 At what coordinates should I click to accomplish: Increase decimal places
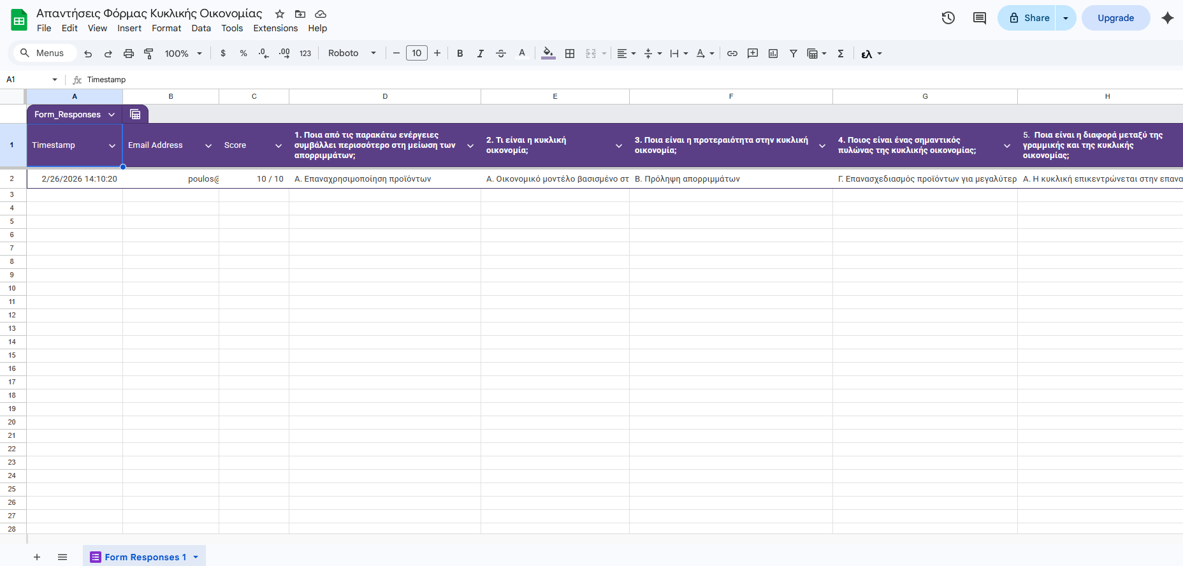coord(284,54)
